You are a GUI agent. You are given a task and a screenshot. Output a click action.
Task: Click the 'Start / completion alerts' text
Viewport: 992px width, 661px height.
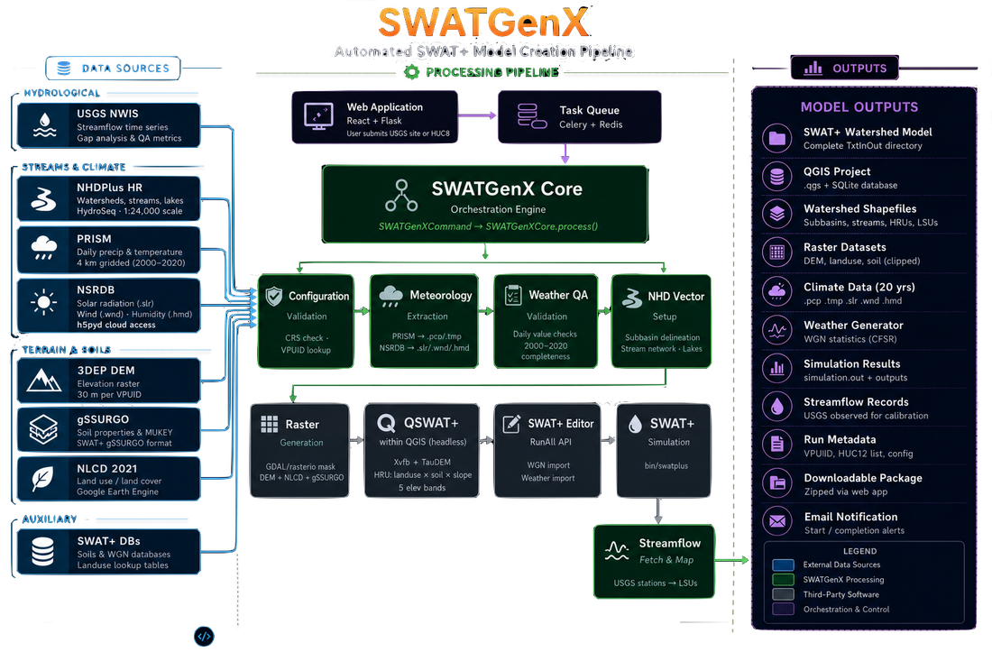point(854,531)
